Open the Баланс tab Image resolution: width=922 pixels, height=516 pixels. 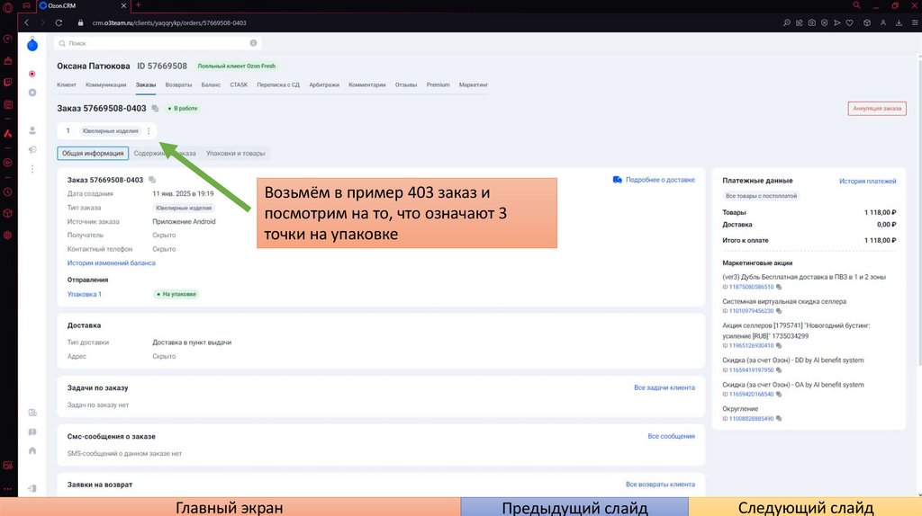pos(211,85)
